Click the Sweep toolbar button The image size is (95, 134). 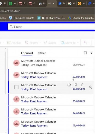(x=50, y=43)
